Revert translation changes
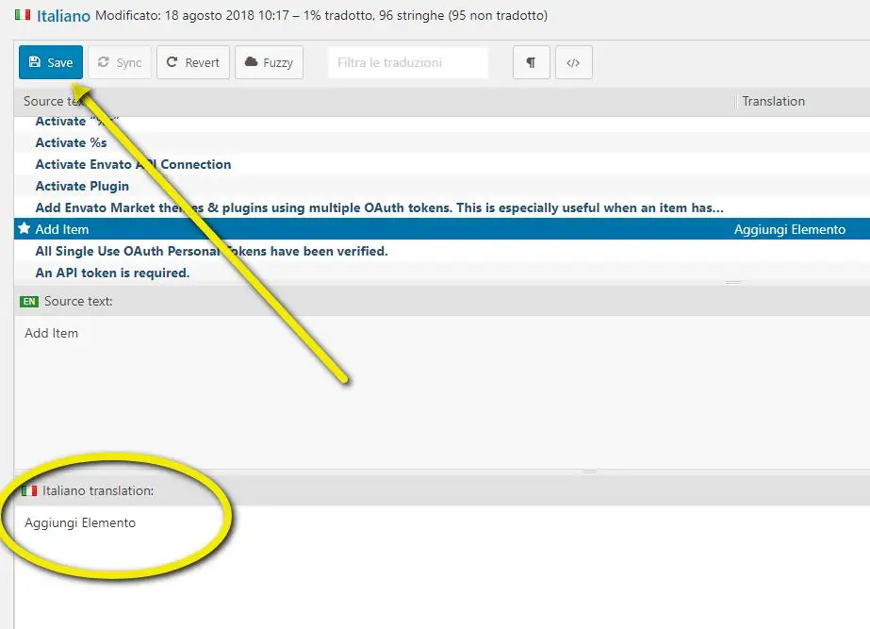 (193, 62)
